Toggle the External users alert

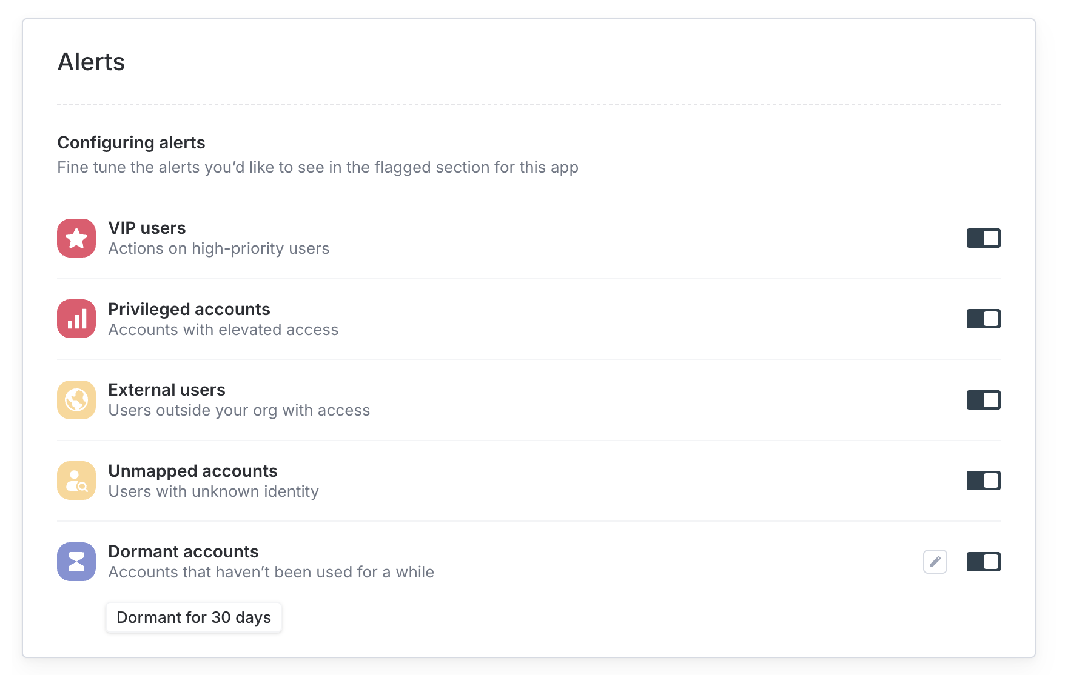983,400
